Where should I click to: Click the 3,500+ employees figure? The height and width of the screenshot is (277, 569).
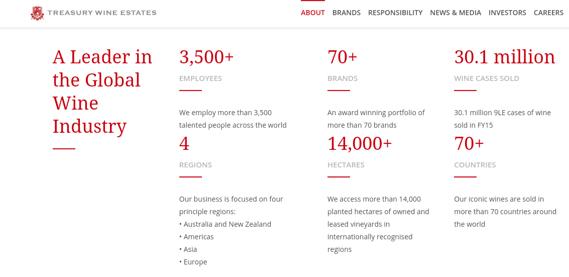[206, 57]
